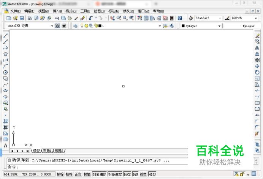Viewport: 263px width, 179px height.
Task: Click the command window scroll down arrow
Action: click(256, 163)
